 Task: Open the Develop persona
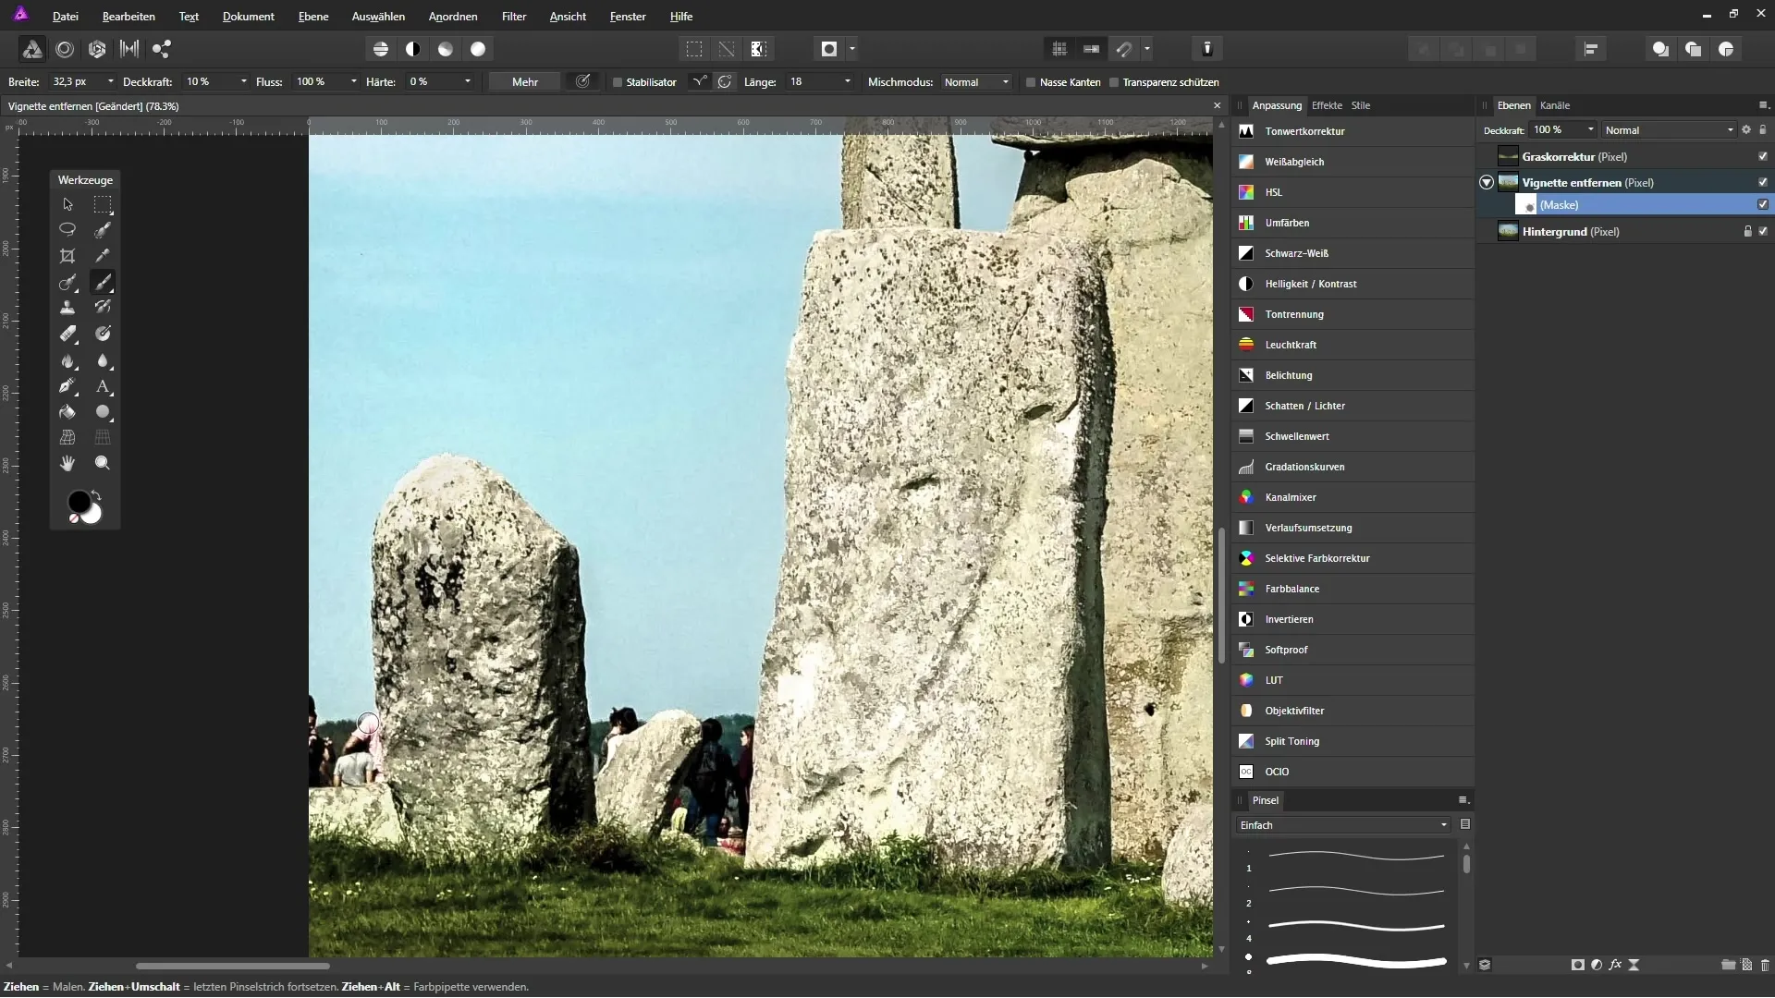(x=97, y=49)
